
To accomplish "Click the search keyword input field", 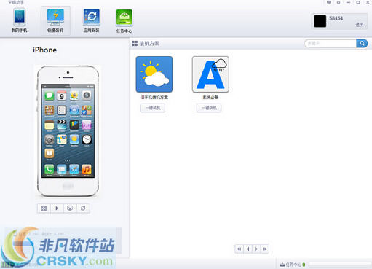I will [331, 44].
